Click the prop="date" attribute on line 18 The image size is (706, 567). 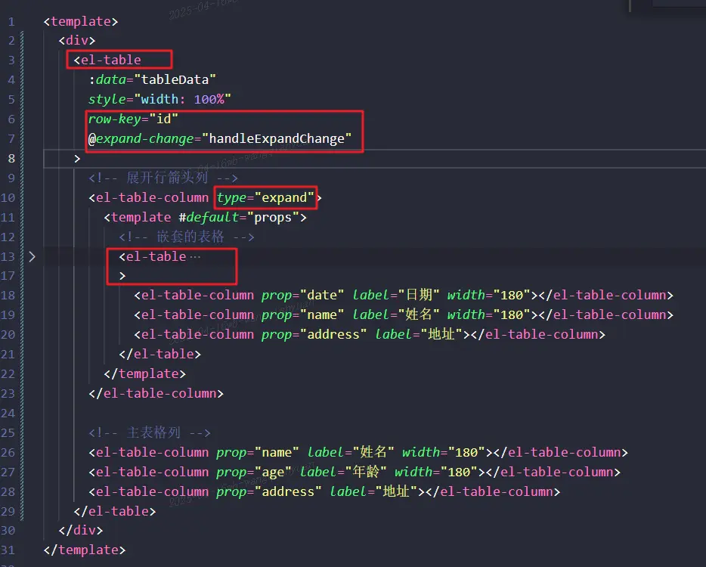pos(302,296)
